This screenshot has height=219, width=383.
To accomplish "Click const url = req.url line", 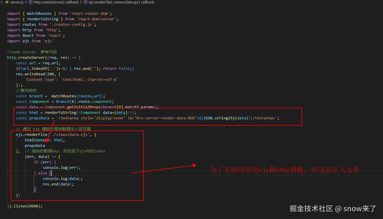I will 38,63.
